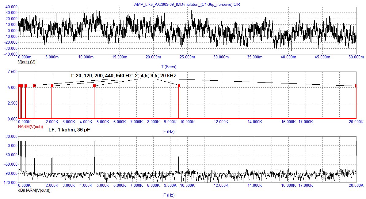366x199 pixels.
Task: Click the 10.000 value on the V(out) y-axis
Action: pos(11,25)
